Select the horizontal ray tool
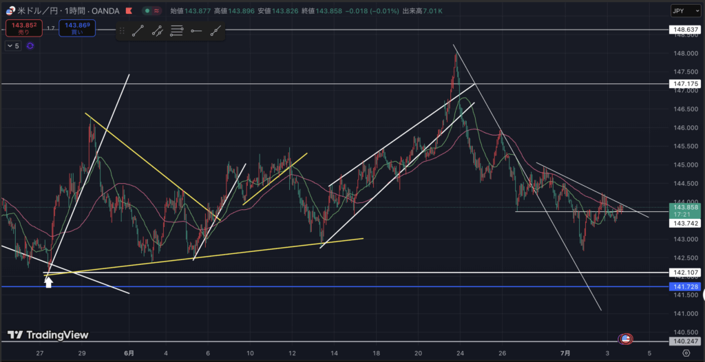This screenshot has width=705, height=362. 196,31
